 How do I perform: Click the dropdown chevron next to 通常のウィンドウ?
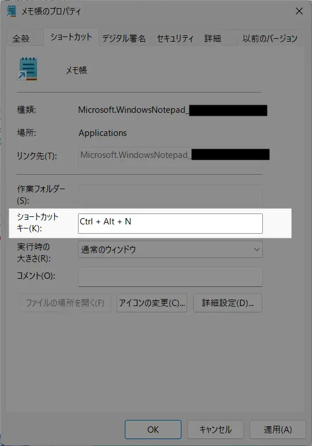click(x=257, y=250)
